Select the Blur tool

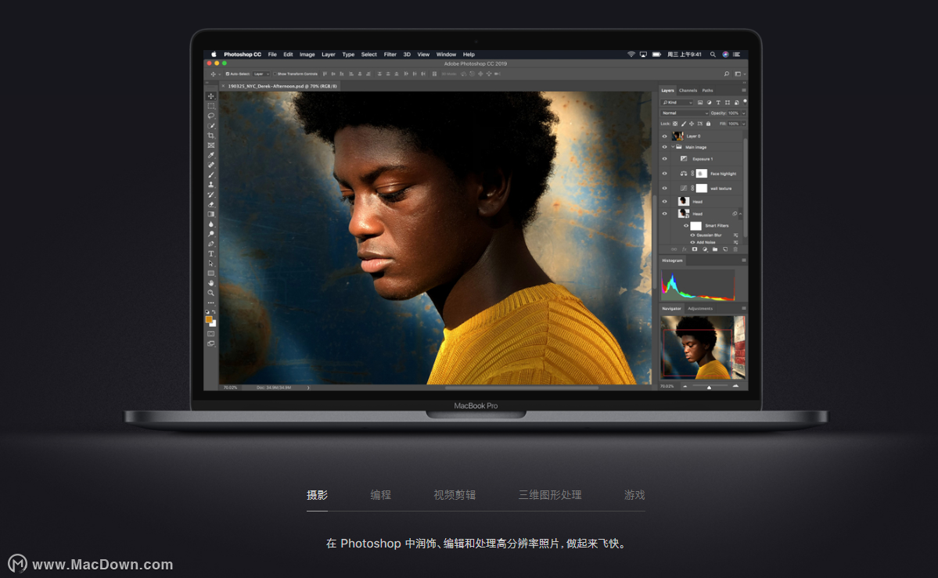click(210, 224)
